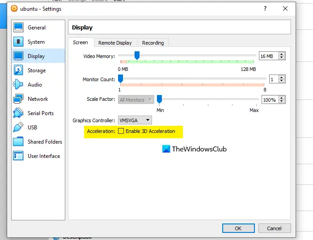Switch to Remote Display tab

pos(115,43)
